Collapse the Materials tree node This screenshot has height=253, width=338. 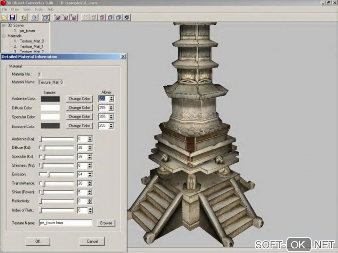[x=4, y=36]
